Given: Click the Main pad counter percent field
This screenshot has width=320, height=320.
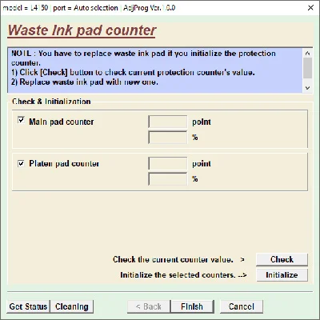Looking at the screenshot, I should click(x=168, y=138).
